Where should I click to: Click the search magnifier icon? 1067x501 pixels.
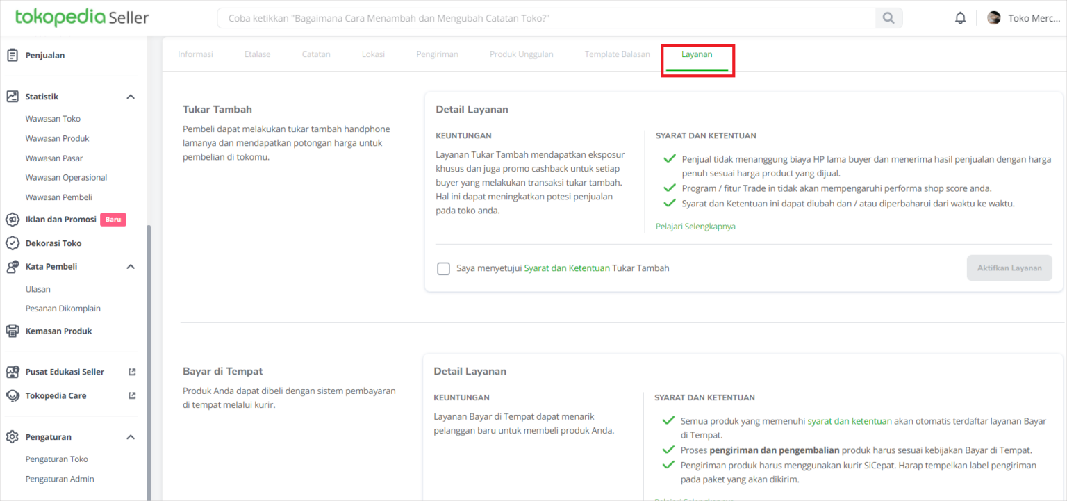(x=888, y=18)
